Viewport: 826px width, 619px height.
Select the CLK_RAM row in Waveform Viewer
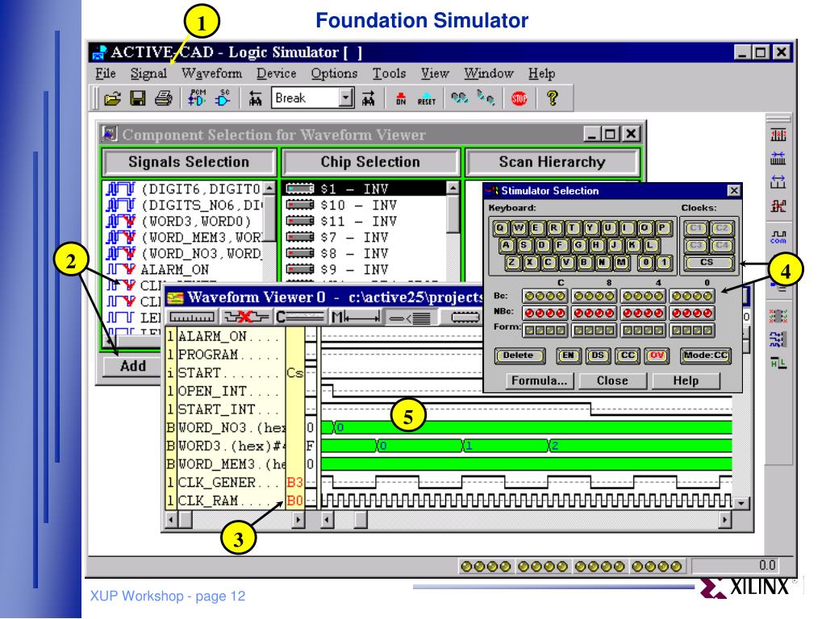coord(235,500)
